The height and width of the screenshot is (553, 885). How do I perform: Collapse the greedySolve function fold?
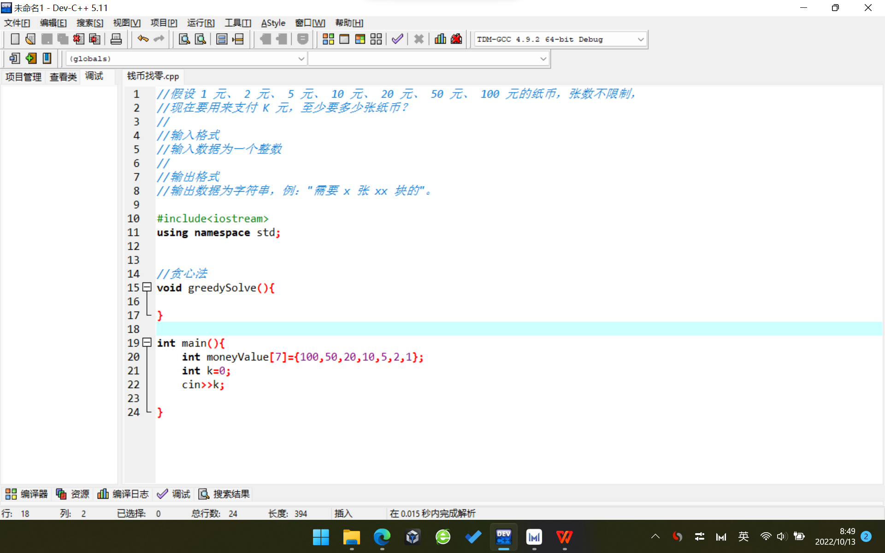click(x=147, y=287)
